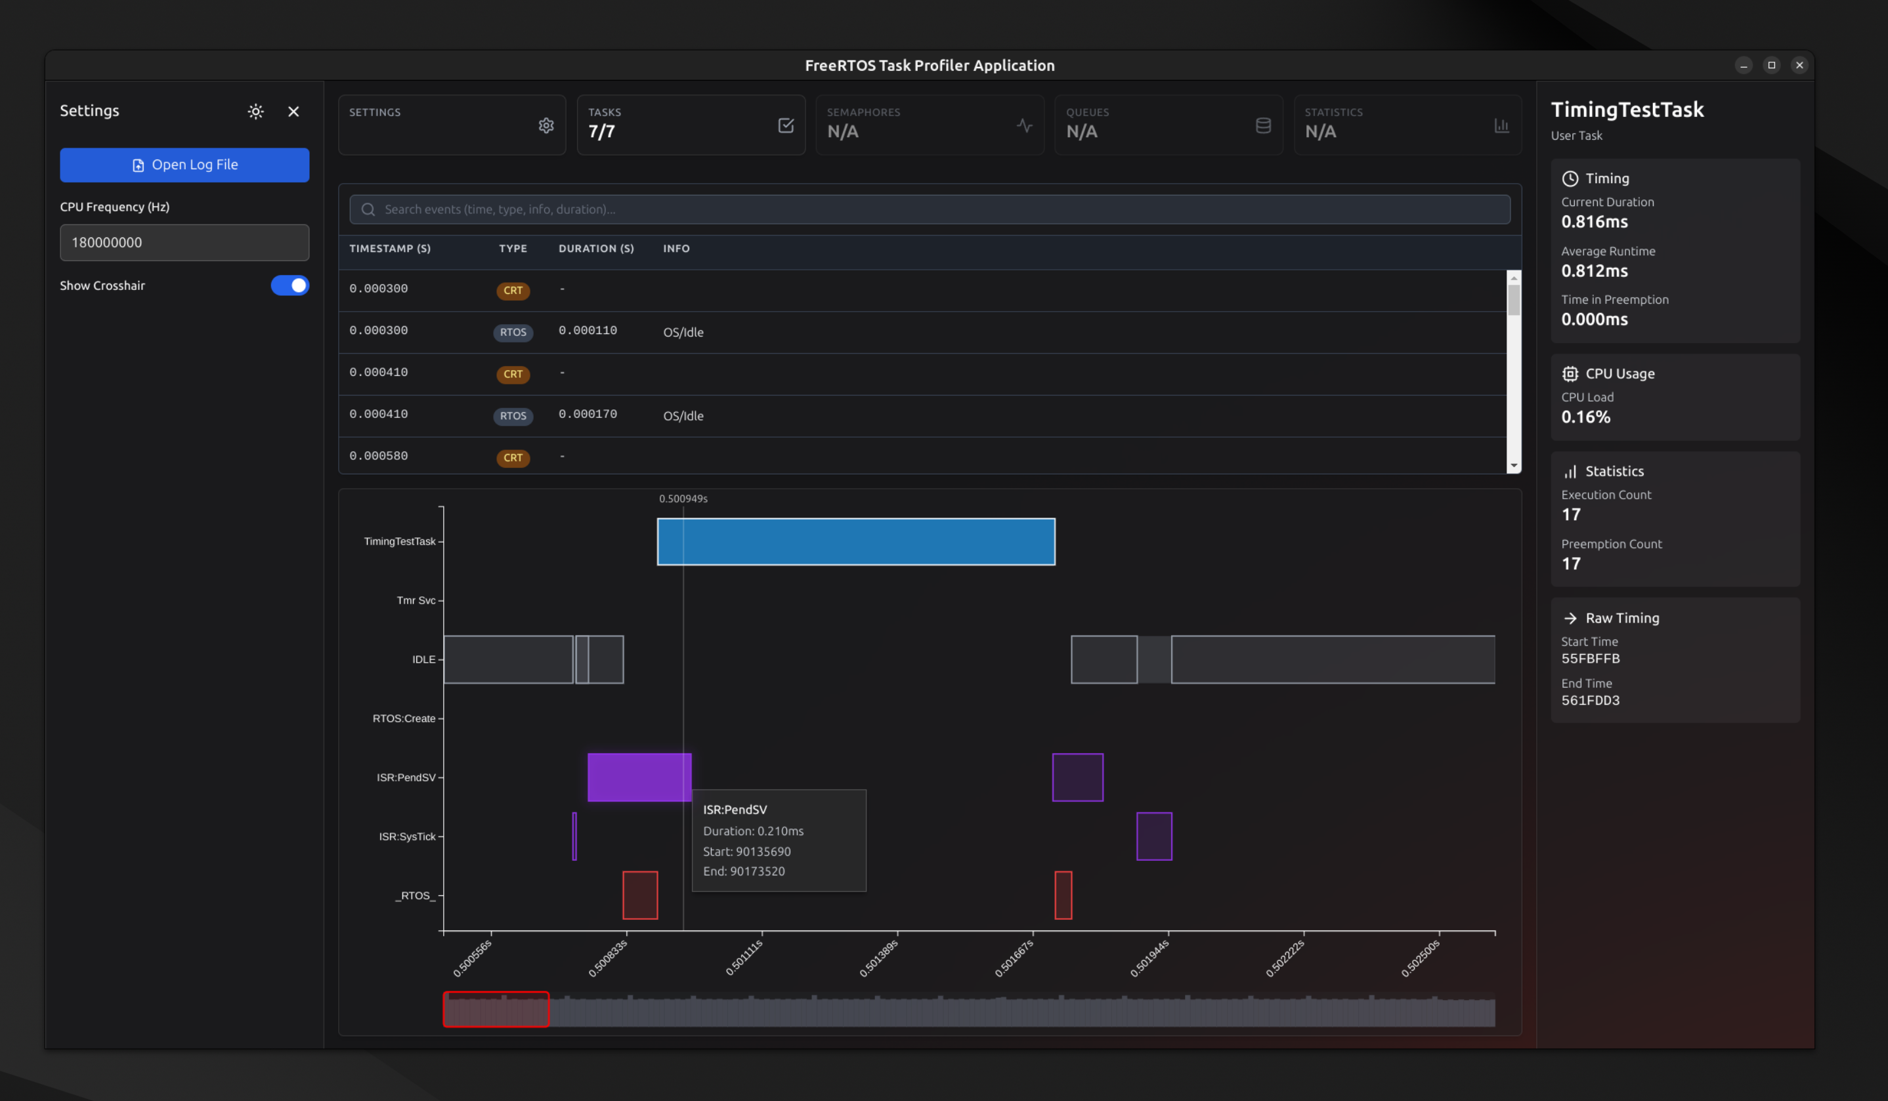This screenshot has width=1888, height=1101.
Task: Click the INFO column header
Action: [677, 249]
